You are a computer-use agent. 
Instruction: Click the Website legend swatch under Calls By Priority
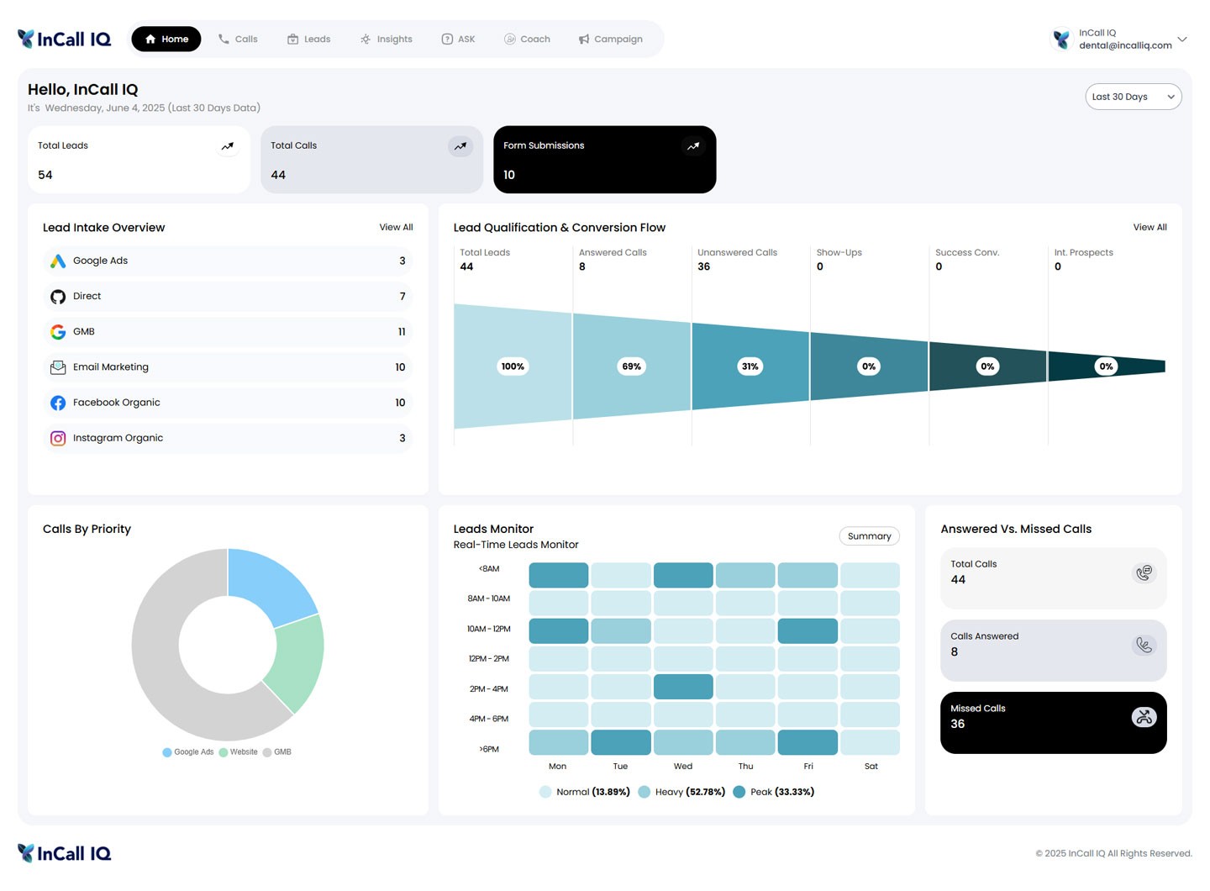pyautogui.click(x=224, y=751)
